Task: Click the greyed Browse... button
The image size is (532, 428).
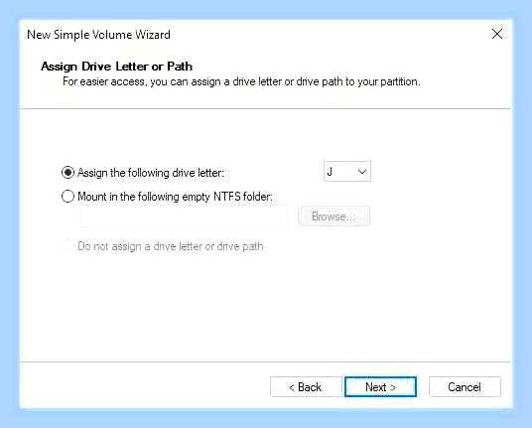Action: (x=333, y=216)
